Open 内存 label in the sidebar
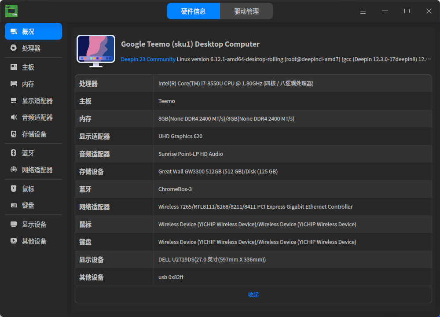The height and width of the screenshot is (317, 440). click(x=28, y=84)
